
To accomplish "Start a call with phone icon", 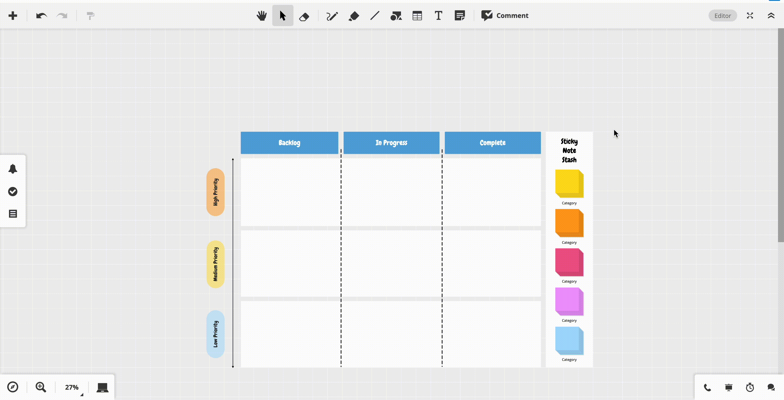I will (708, 387).
